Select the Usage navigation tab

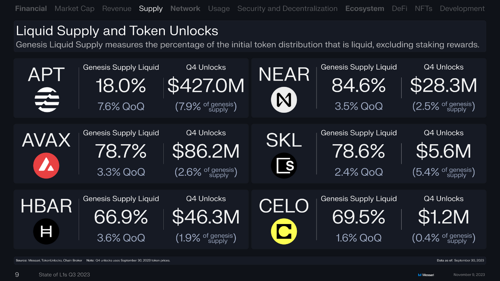coord(219,9)
